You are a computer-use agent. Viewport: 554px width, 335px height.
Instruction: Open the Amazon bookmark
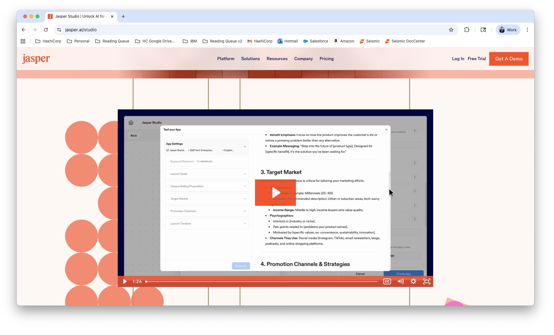[344, 41]
